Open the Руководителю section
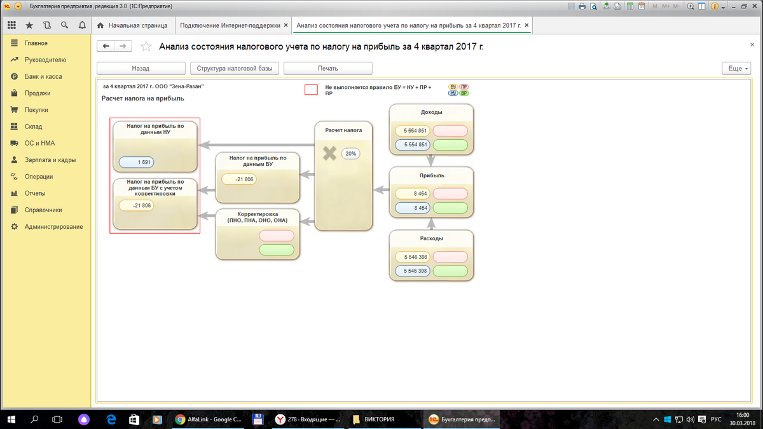 pyautogui.click(x=45, y=60)
